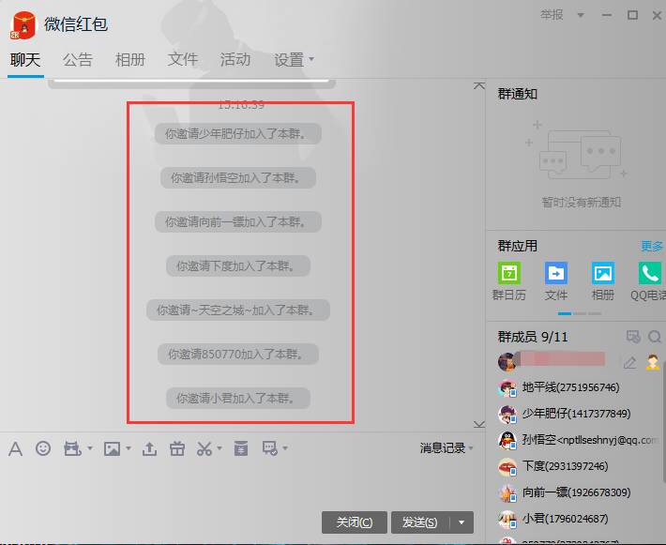Open the emoji picker

43,448
